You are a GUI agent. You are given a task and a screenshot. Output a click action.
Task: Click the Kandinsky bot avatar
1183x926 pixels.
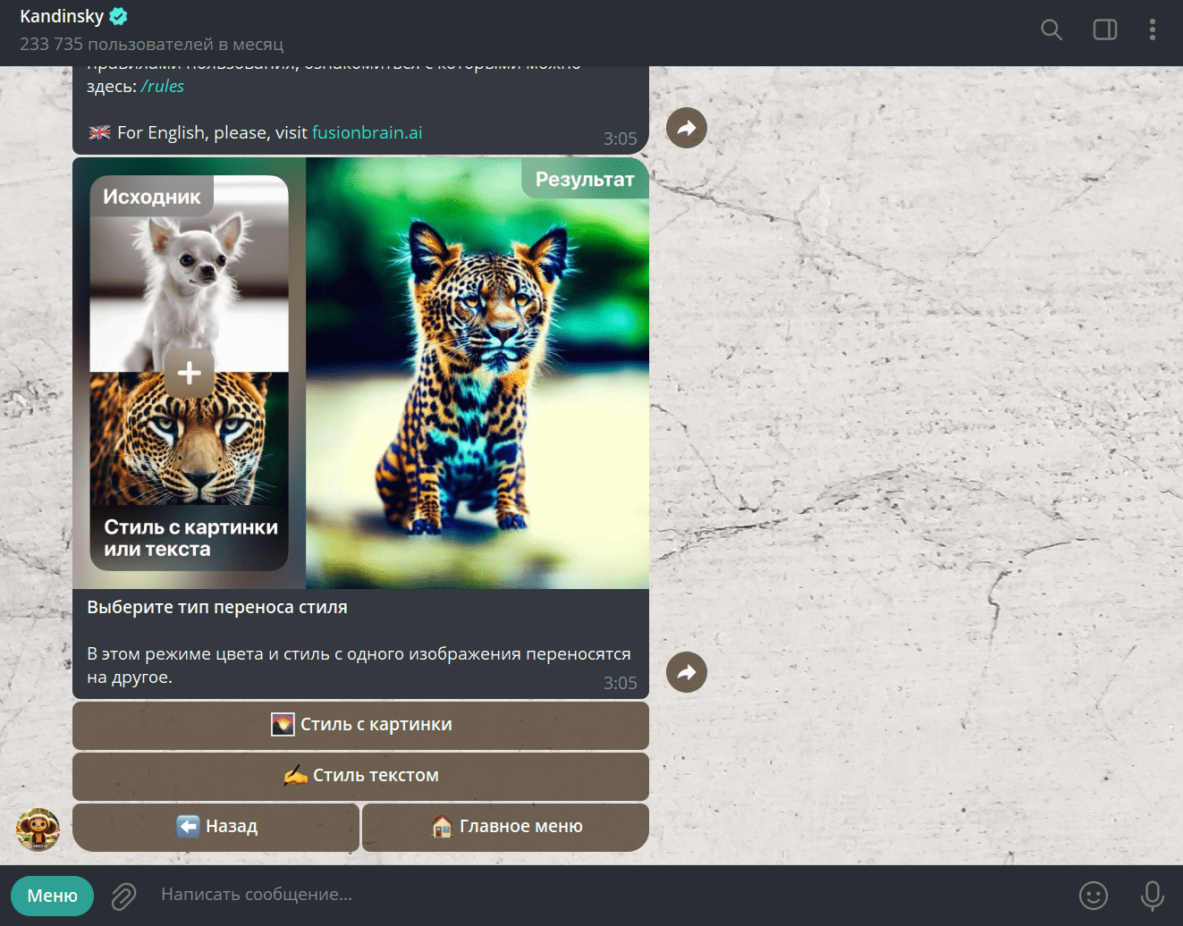(38, 829)
